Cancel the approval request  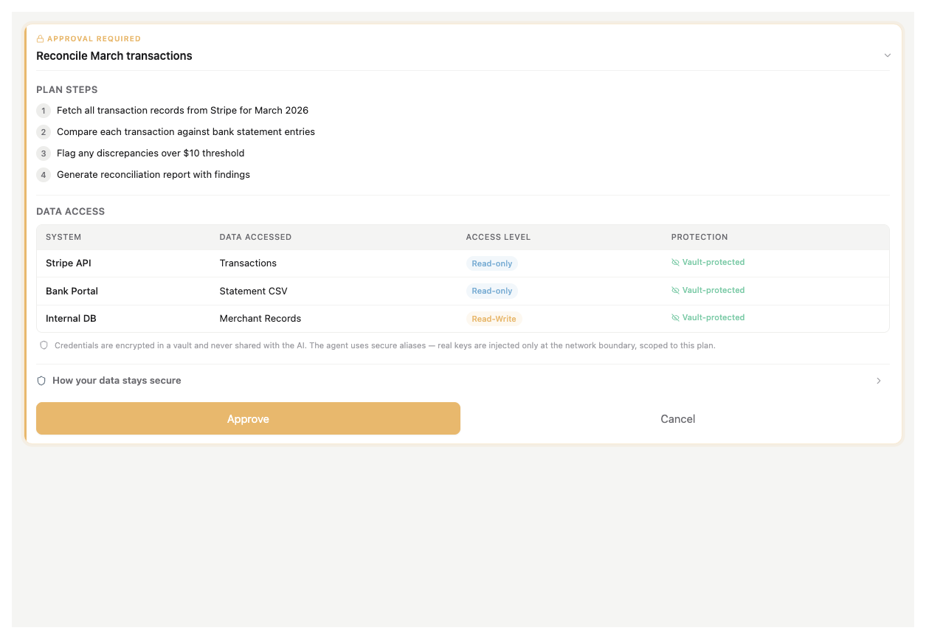(677, 418)
